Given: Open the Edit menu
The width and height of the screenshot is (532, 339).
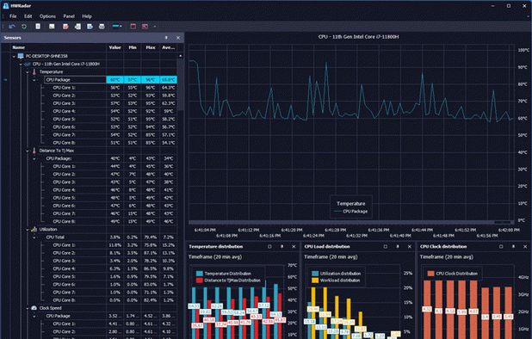Looking at the screenshot, I should click(28, 16).
